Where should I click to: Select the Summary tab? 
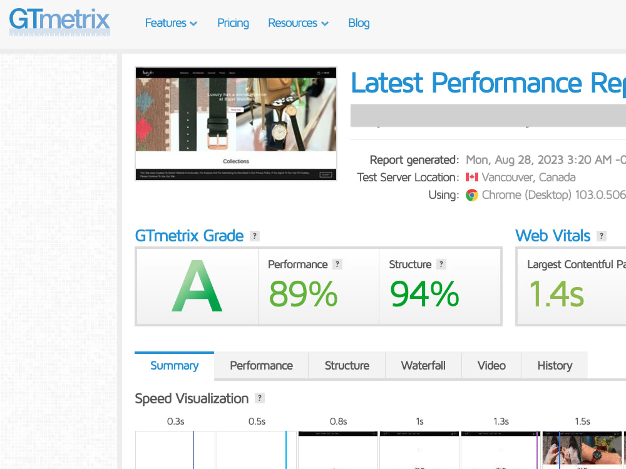click(x=175, y=365)
